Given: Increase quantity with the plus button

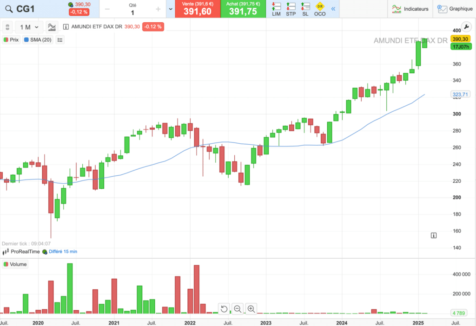Looking at the screenshot, I should click(158, 9).
